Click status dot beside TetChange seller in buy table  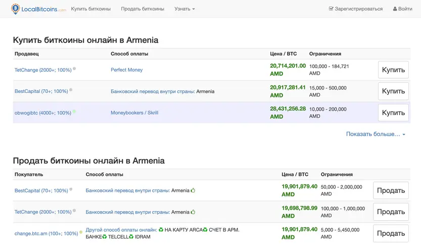coord(74,69)
